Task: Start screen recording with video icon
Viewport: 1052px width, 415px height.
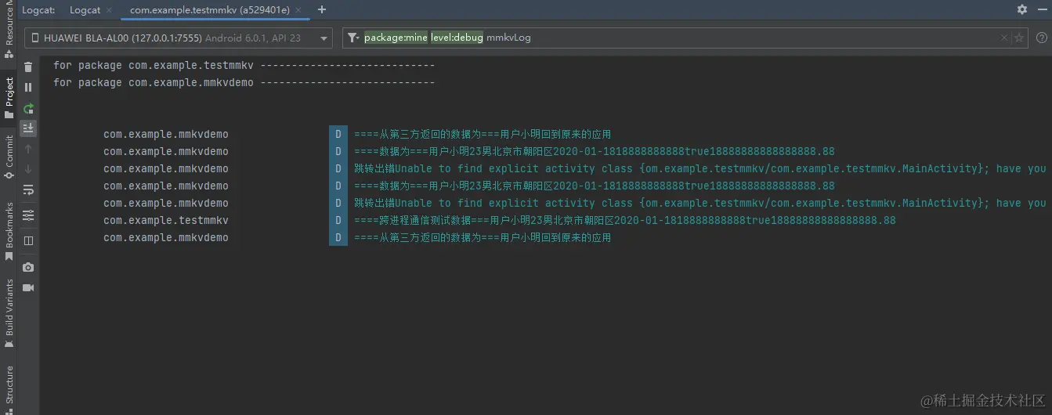Action: point(28,287)
